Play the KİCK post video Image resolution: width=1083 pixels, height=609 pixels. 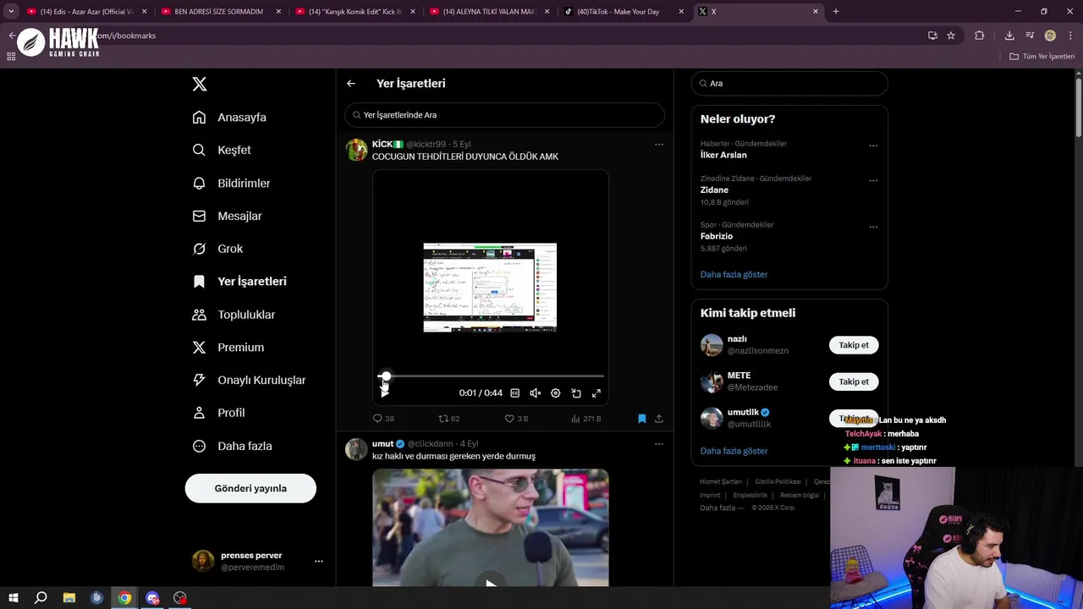click(x=385, y=392)
